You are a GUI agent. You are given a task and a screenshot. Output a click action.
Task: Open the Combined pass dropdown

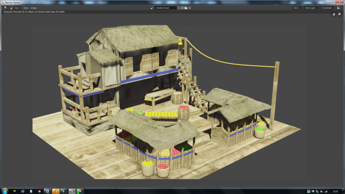click(x=328, y=8)
